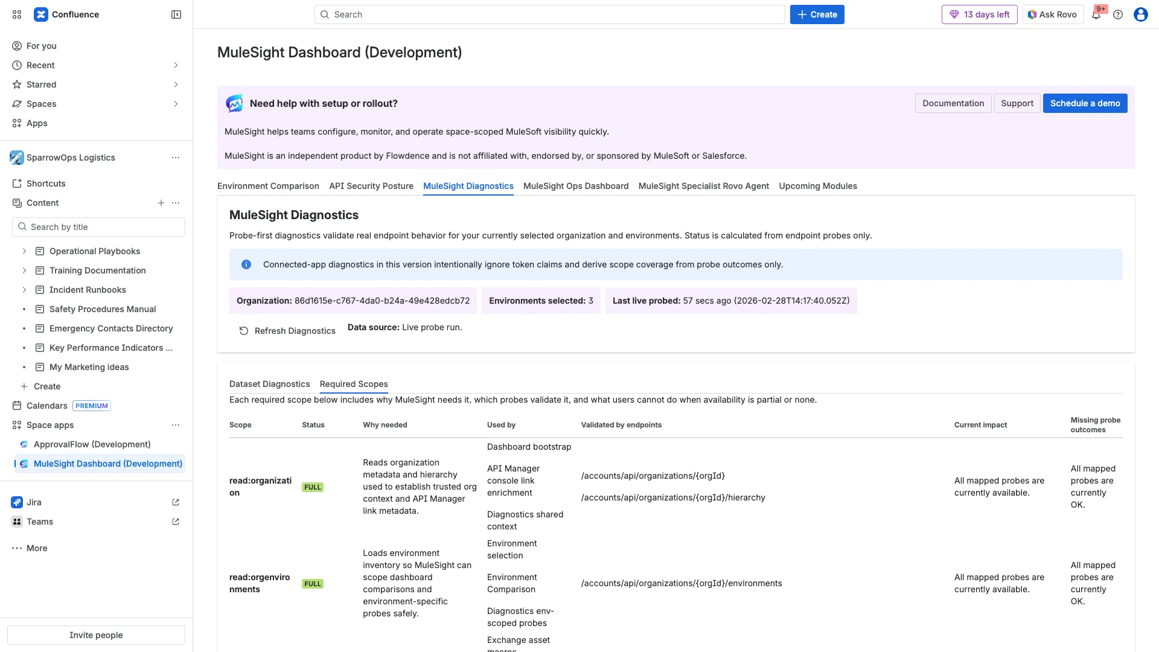Click the Schedule a demo button
Image resolution: width=1159 pixels, height=652 pixels.
(1084, 103)
